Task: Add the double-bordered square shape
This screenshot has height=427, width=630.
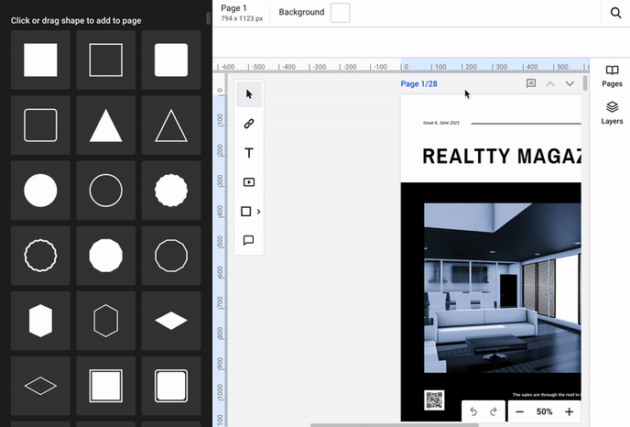Action: tap(105, 386)
